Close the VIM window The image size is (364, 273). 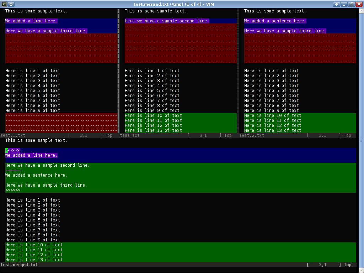(359, 4)
